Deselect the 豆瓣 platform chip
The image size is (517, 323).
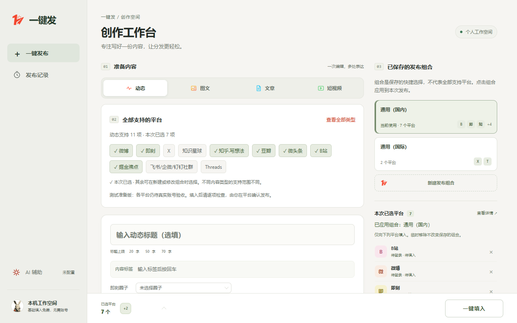(264, 151)
